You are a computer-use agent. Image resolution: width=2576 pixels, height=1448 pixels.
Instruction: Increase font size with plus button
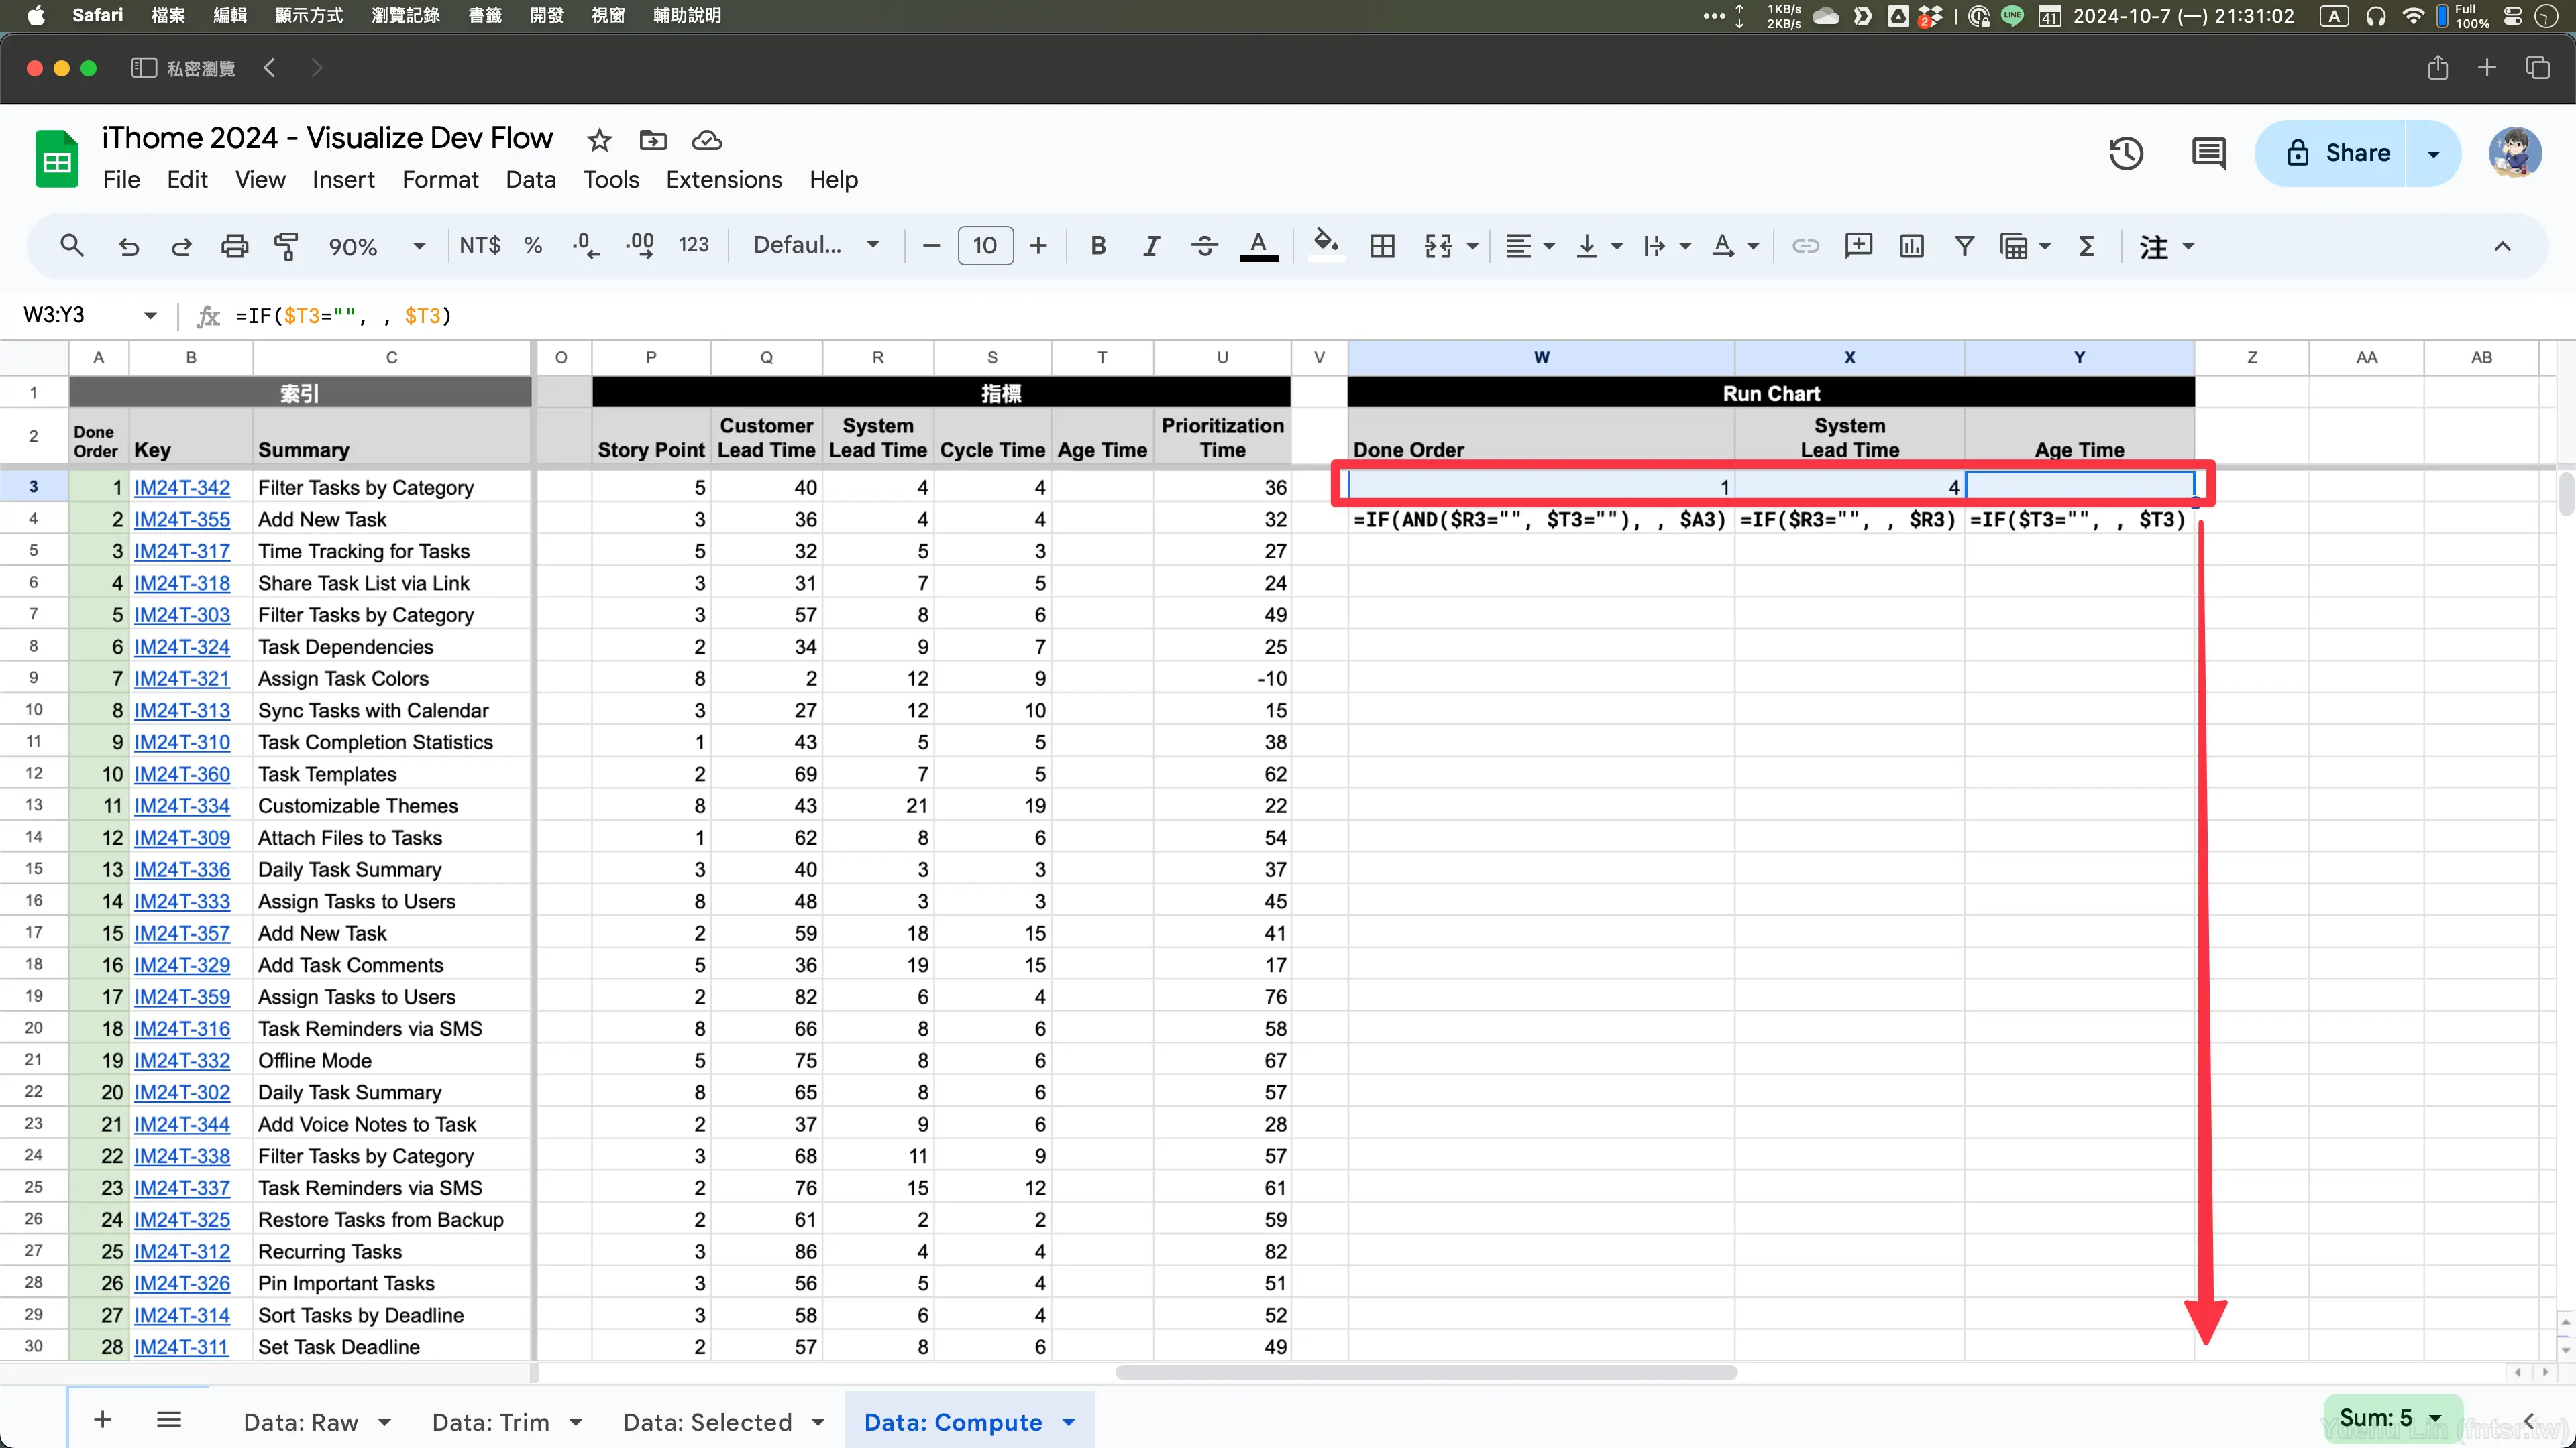[x=1038, y=246]
